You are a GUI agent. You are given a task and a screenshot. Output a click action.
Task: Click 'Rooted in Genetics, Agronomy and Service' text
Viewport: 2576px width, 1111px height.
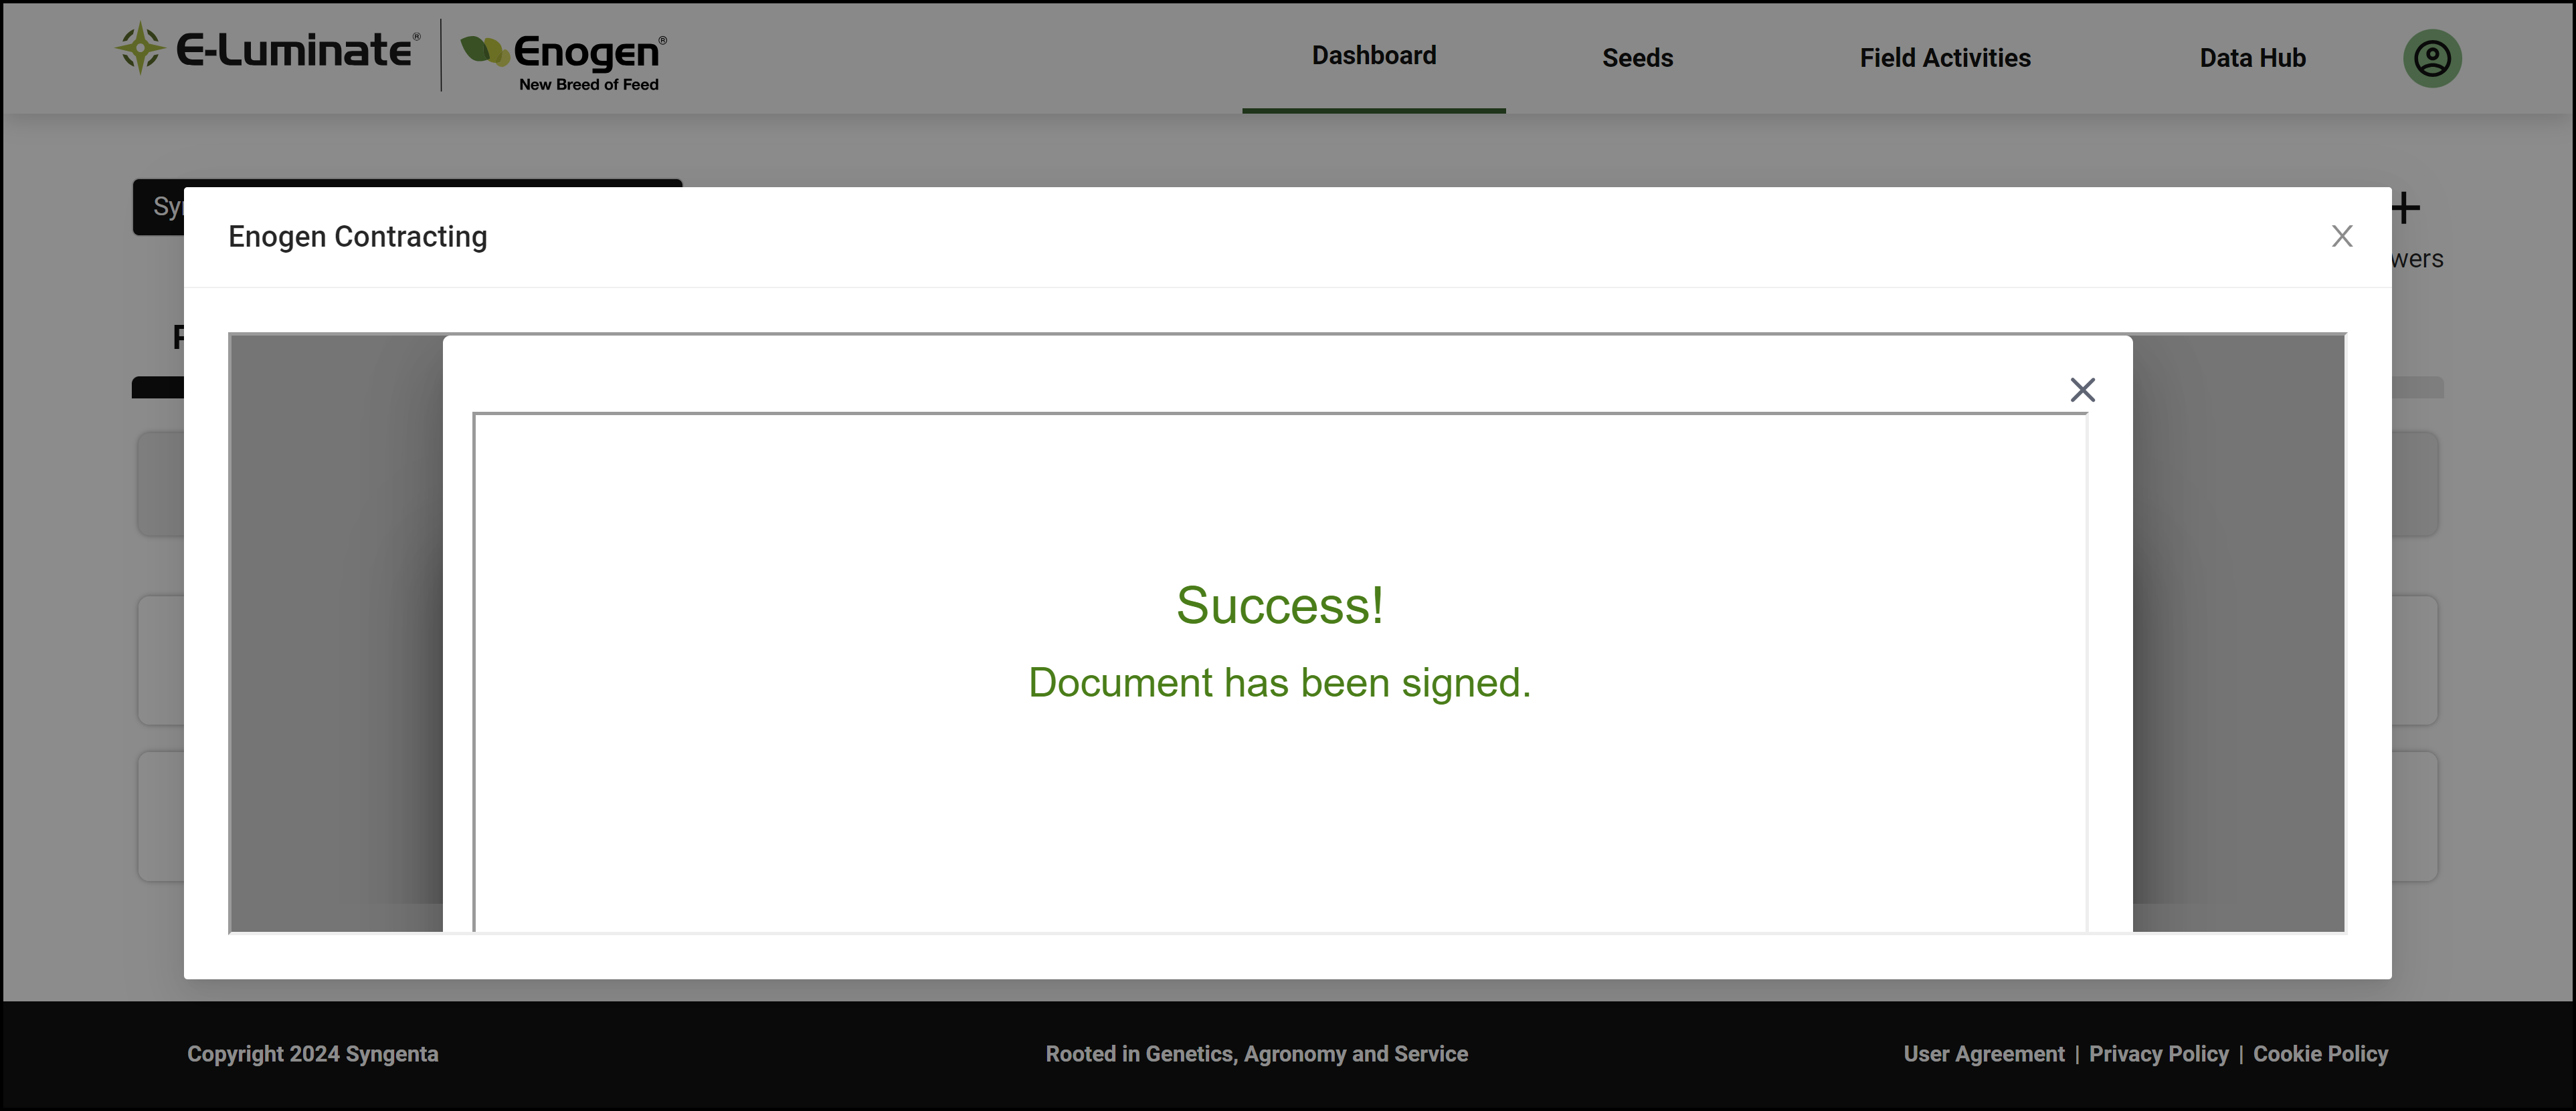click(1256, 1054)
